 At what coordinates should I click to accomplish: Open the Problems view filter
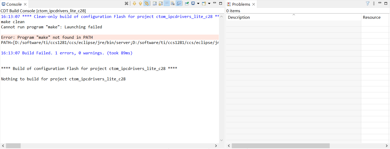point(368,3)
